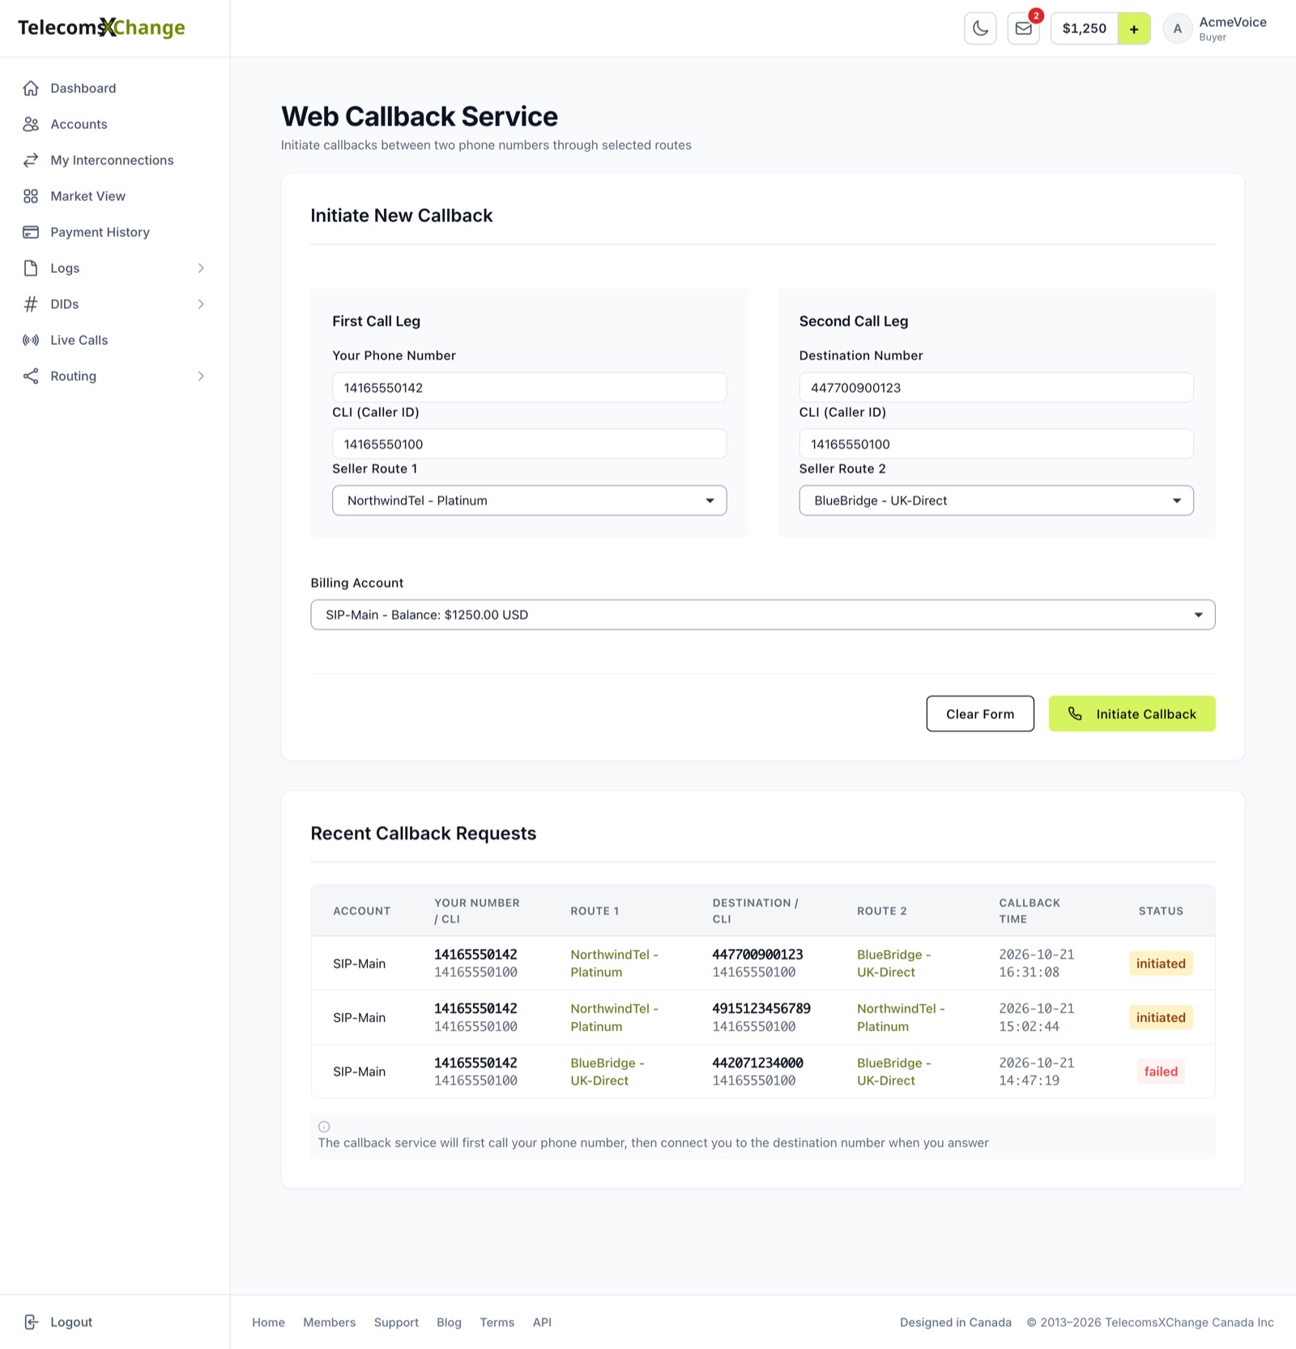Open the API footer link
Image resolution: width=1296 pixels, height=1349 pixels.
tap(542, 1322)
